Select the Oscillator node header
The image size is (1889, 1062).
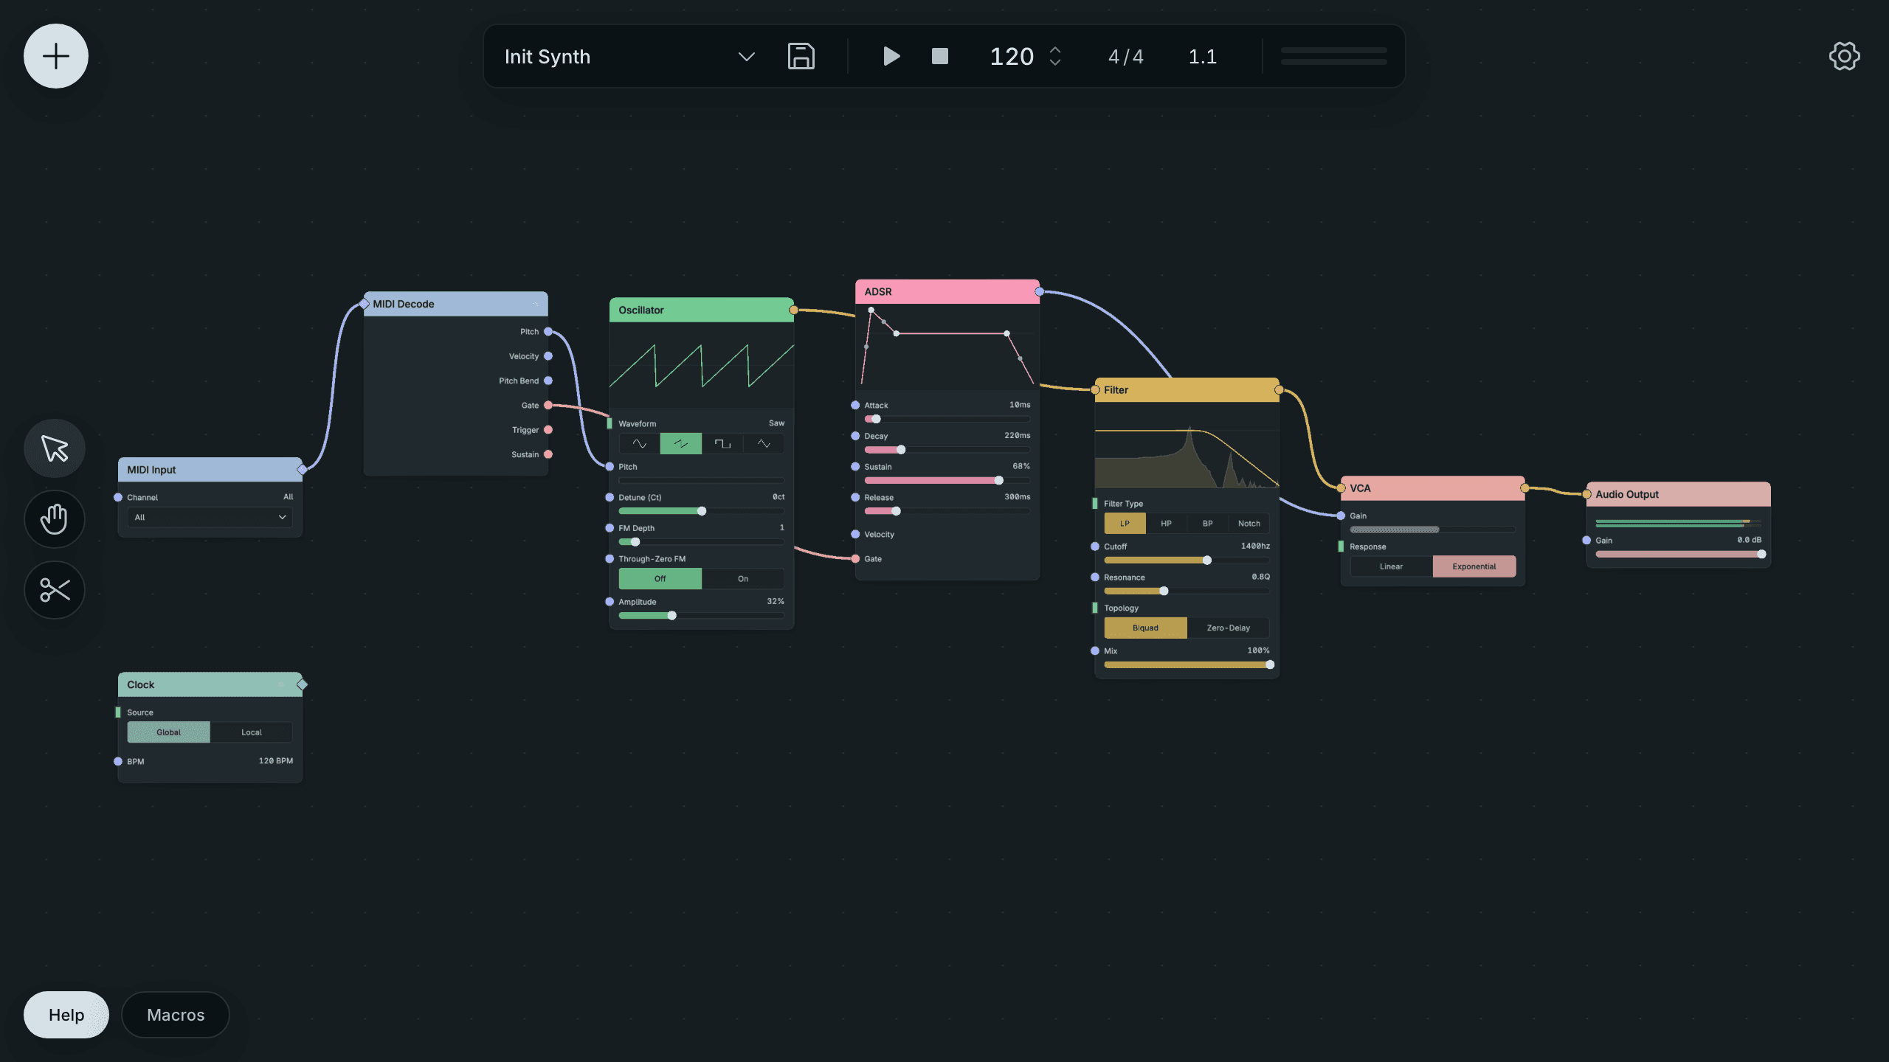(701, 310)
